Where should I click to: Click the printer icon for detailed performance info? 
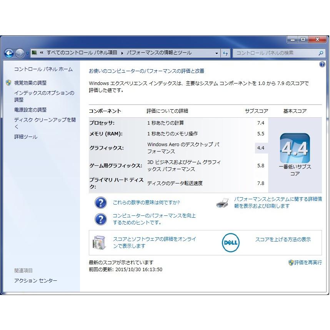coord(223,203)
